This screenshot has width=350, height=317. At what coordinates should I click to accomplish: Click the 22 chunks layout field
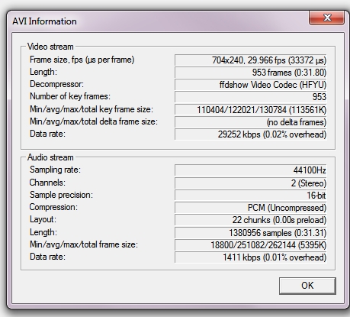[251, 220]
